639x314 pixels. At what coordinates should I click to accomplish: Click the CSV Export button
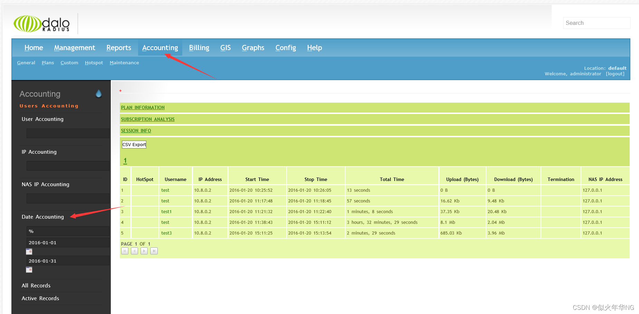click(x=134, y=144)
